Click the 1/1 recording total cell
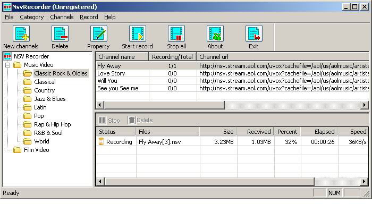 (x=173, y=66)
